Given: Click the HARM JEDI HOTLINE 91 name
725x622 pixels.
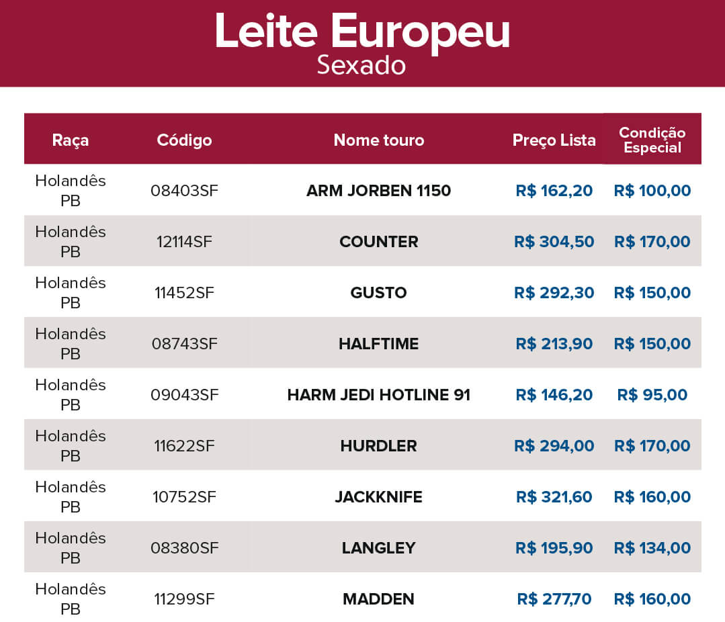Looking at the screenshot, I should coord(379,395).
